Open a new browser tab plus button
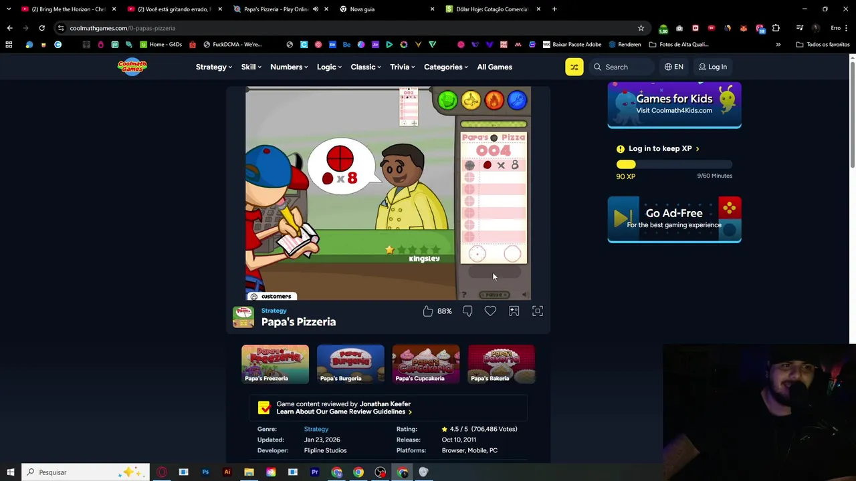 point(554,9)
